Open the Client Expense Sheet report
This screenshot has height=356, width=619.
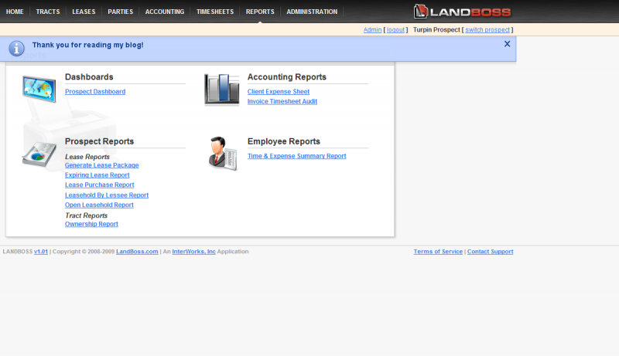(279, 91)
